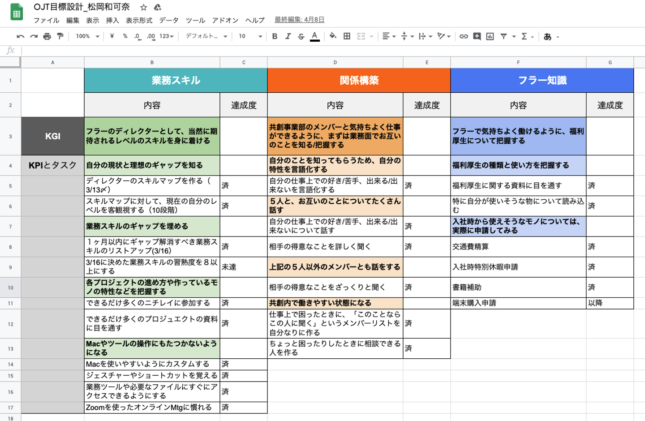Select the 以降 status cell
Image resolution: width=645 pixels, height=421 pixels.
click(x=610, y=303)
